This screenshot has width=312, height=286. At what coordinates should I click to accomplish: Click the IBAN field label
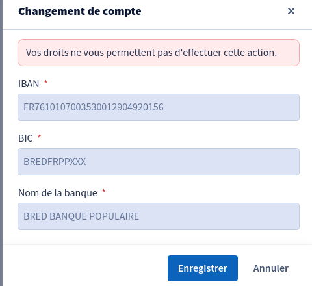(29, 84)
